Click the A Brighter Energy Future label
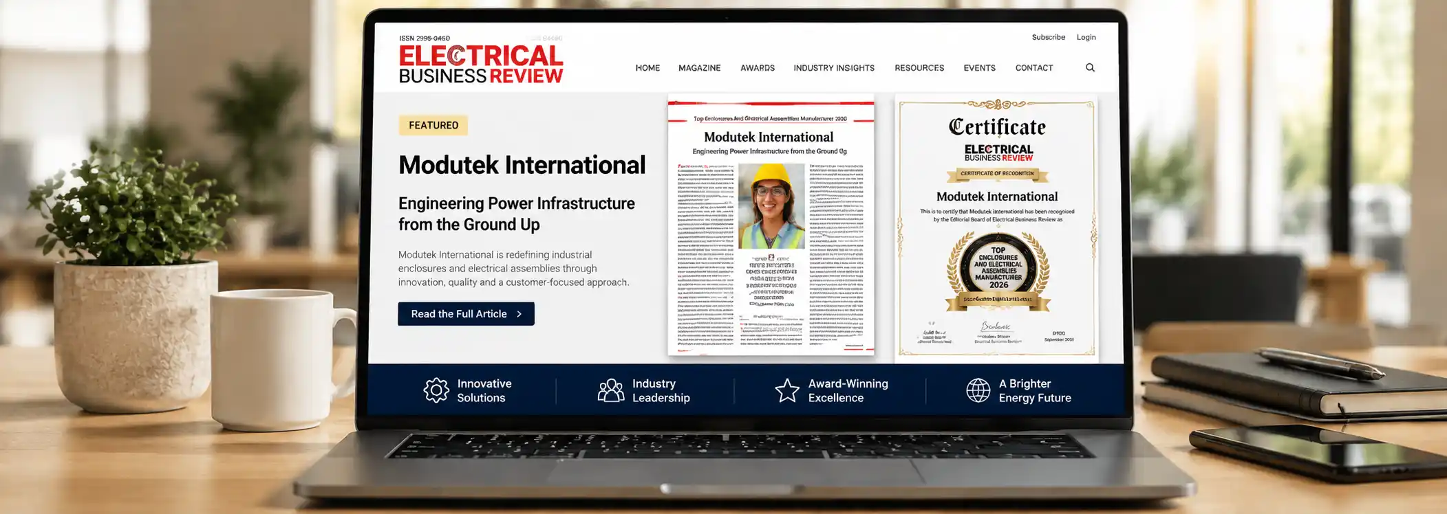1447x514 pixels. point(1035,390)
